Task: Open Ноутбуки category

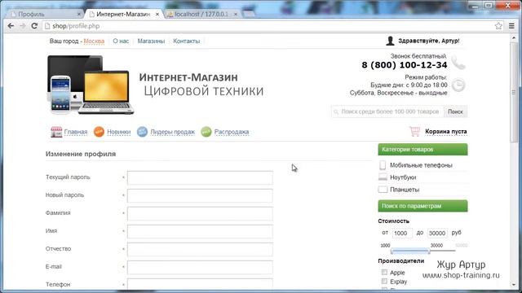Action: [x=403, y=177]
